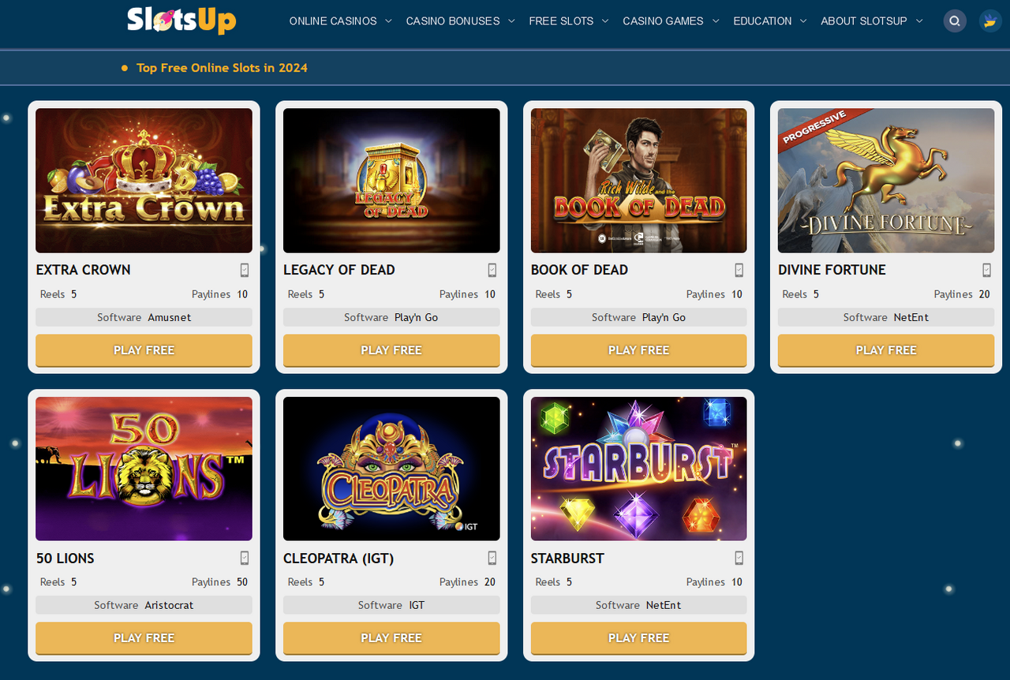This screenshot has height=680, width=1010.
Task: Play Free on Extra Crown
Action: tap(144, 350)
